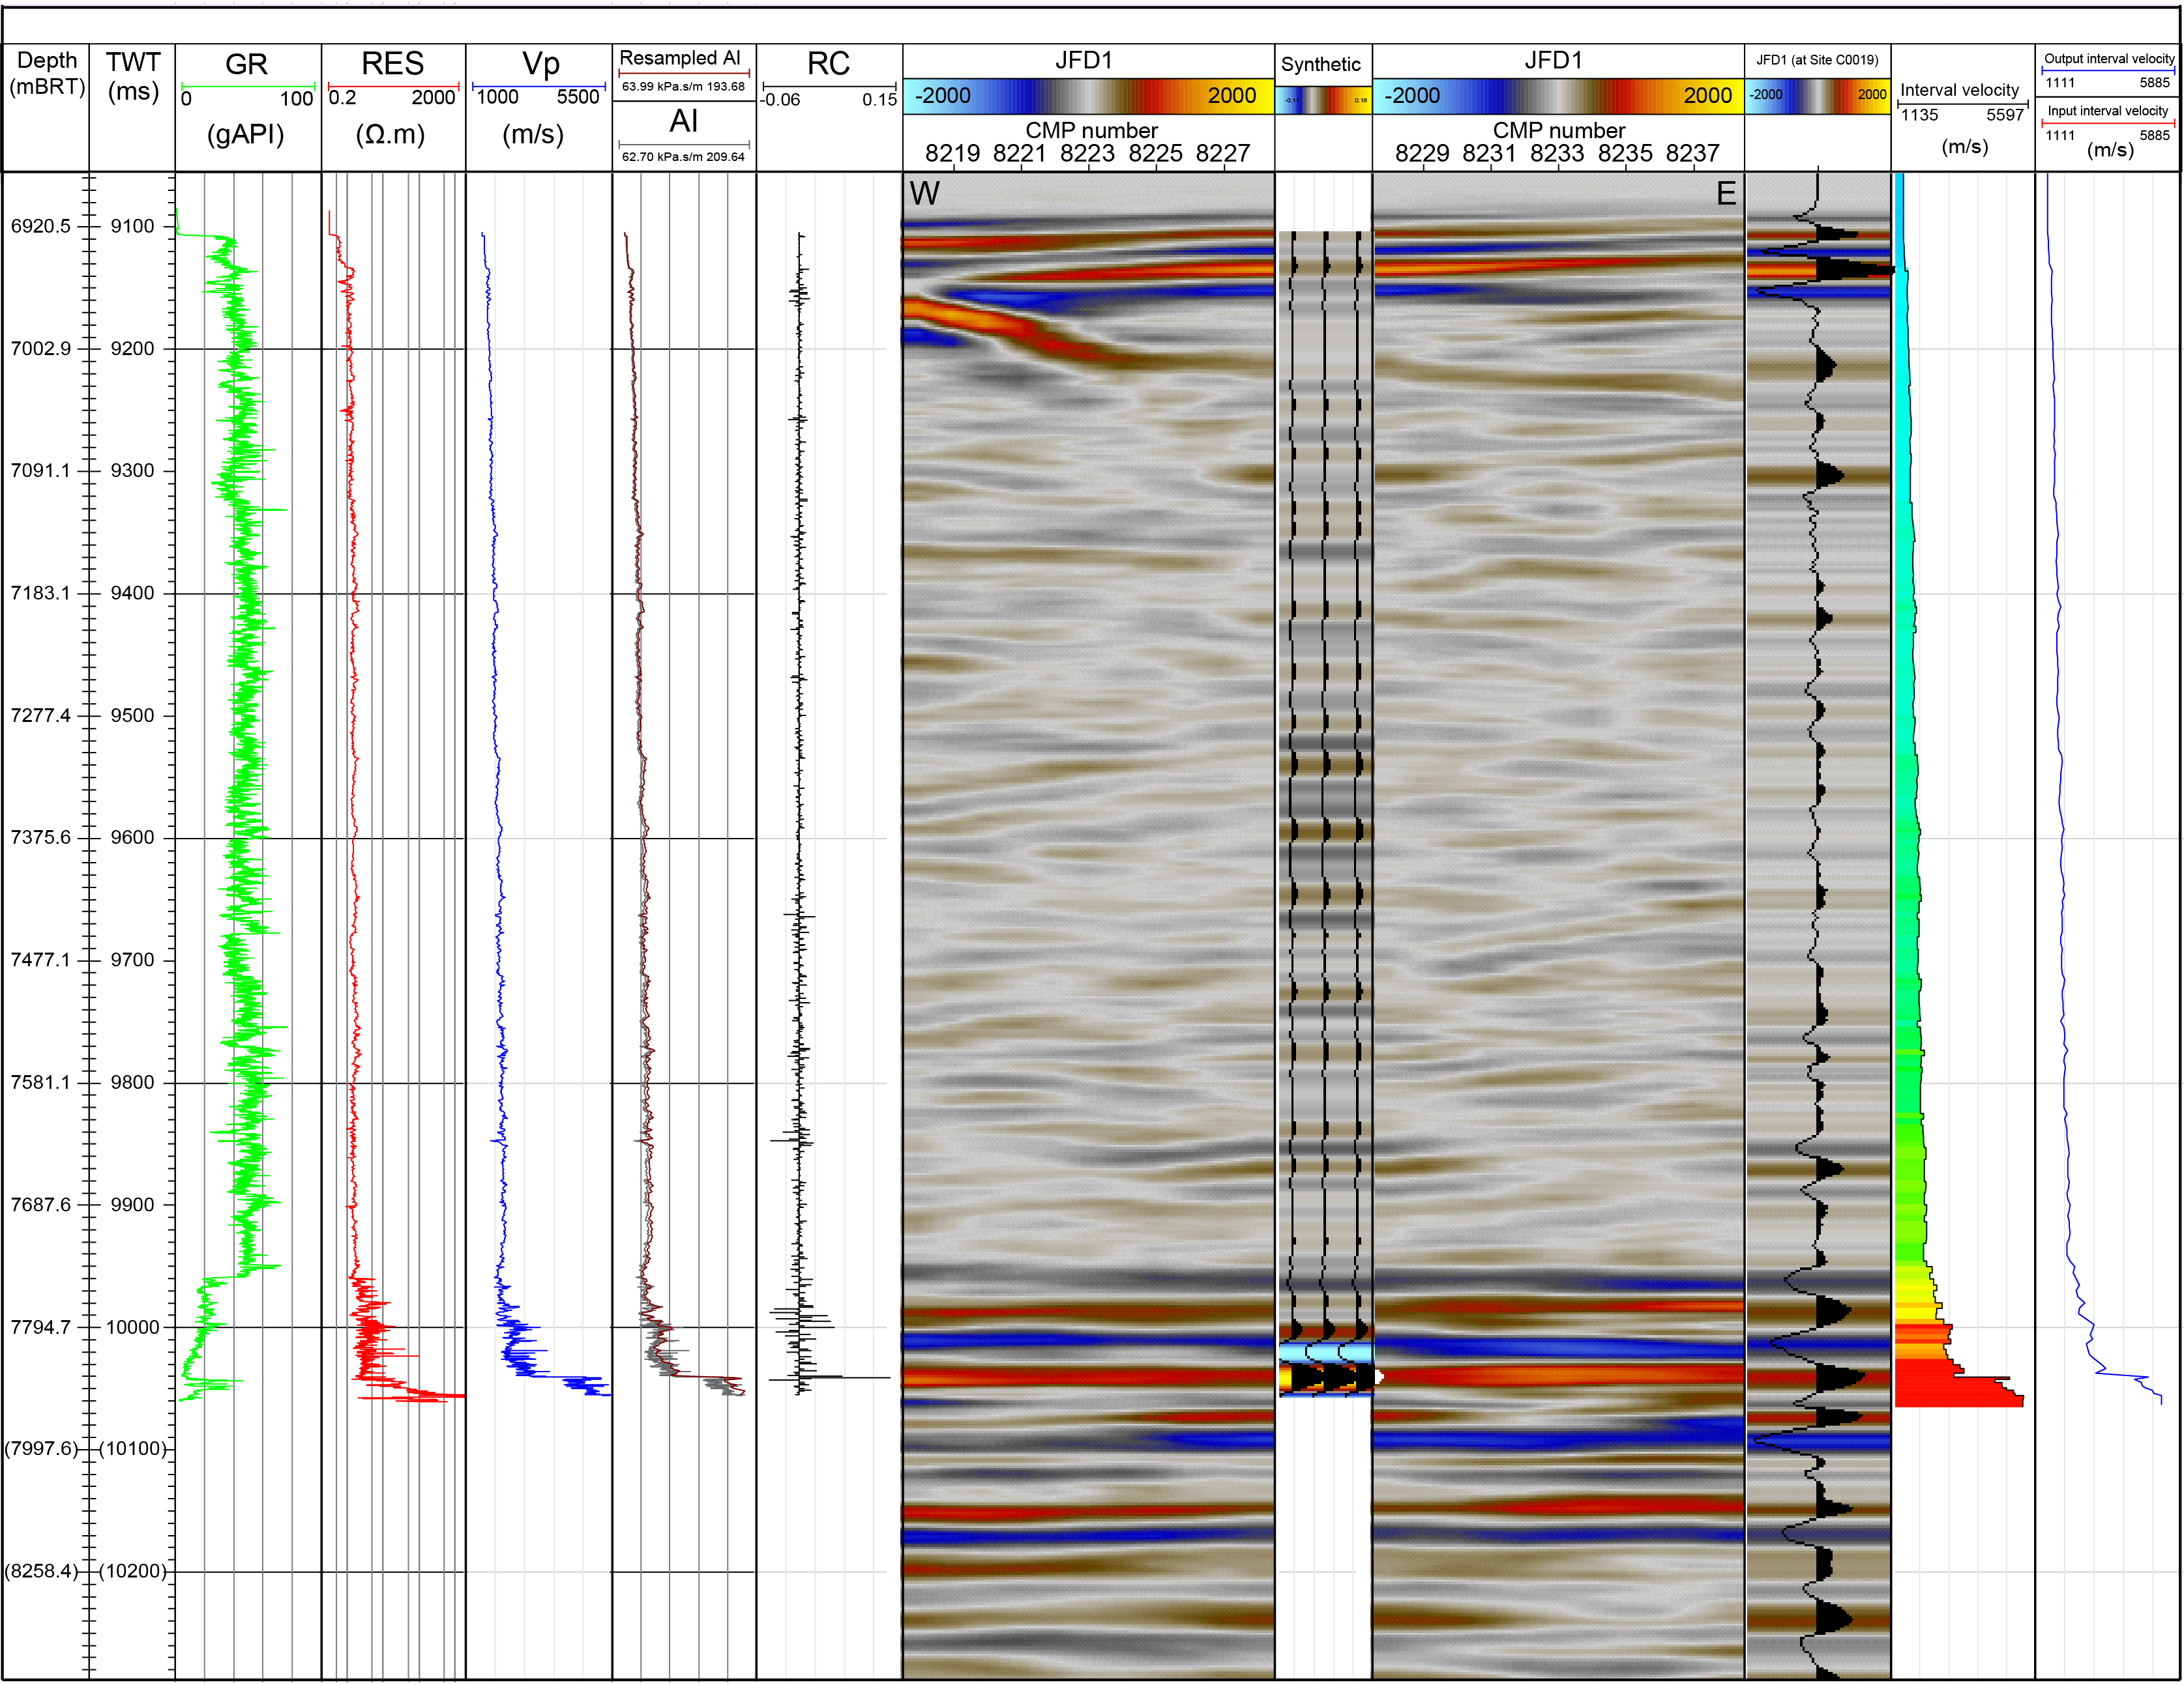The image size is (2184, 1685).
Task: Click the Vp track header
Action: coord(540,64)
